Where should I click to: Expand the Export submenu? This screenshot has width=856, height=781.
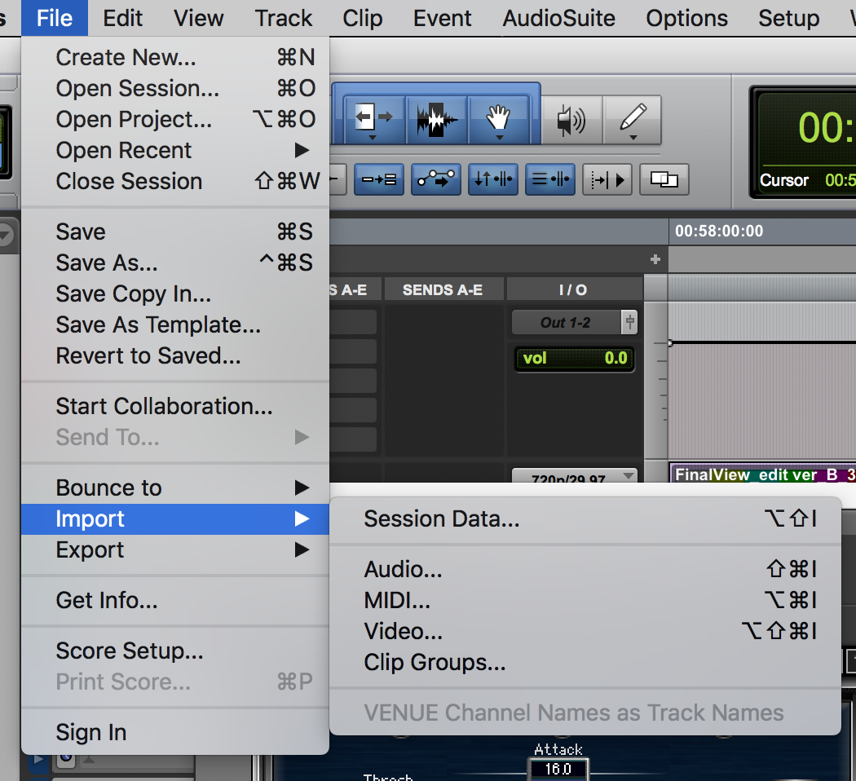click(174, 550)
